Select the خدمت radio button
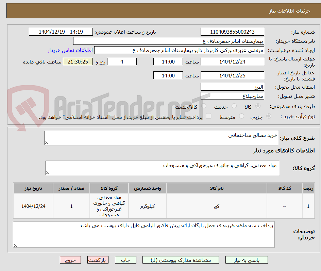 234,106
